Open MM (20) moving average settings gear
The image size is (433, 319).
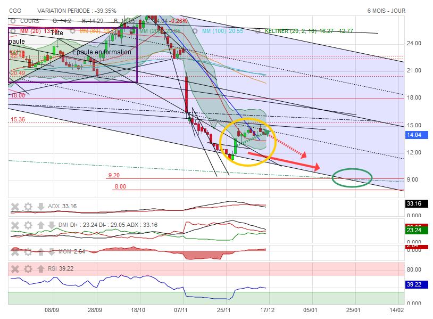point(13,31)
